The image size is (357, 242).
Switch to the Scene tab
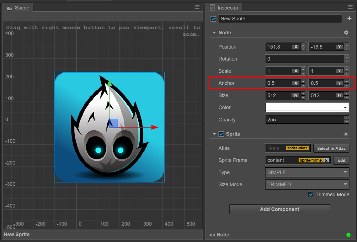click(18, 8)
